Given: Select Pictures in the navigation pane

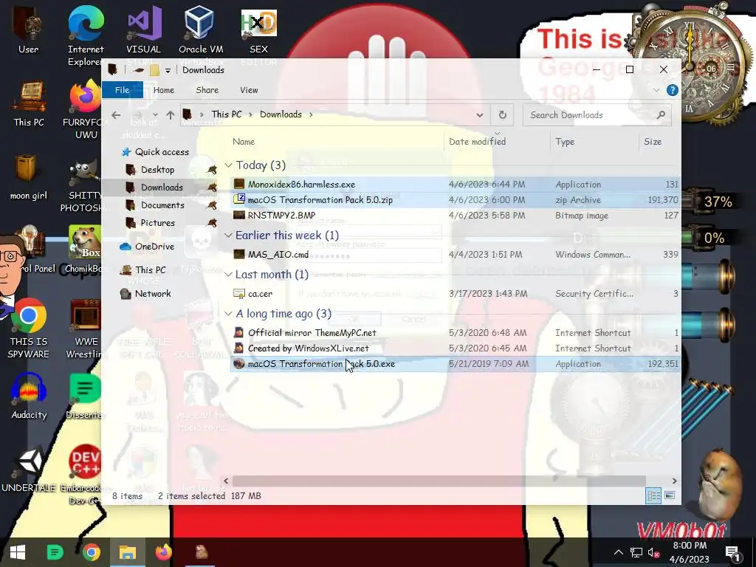Looking at the screenshot, I should pos(158,223).
